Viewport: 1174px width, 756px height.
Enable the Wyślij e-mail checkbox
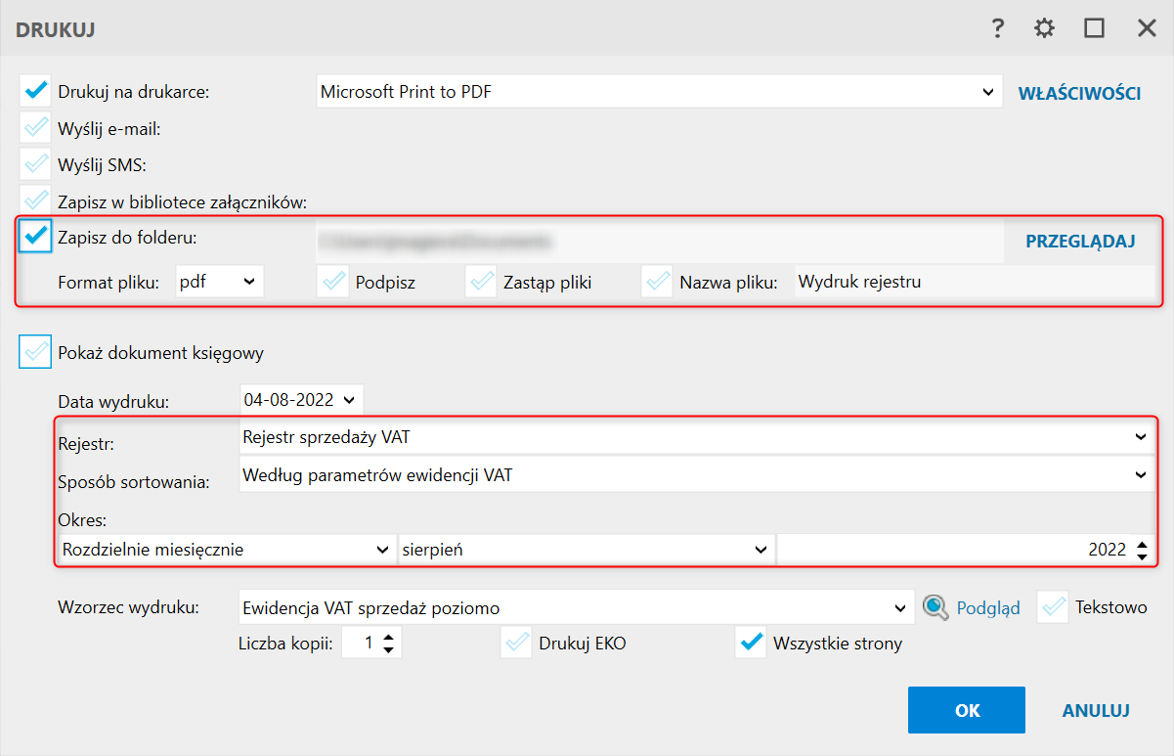35,128
